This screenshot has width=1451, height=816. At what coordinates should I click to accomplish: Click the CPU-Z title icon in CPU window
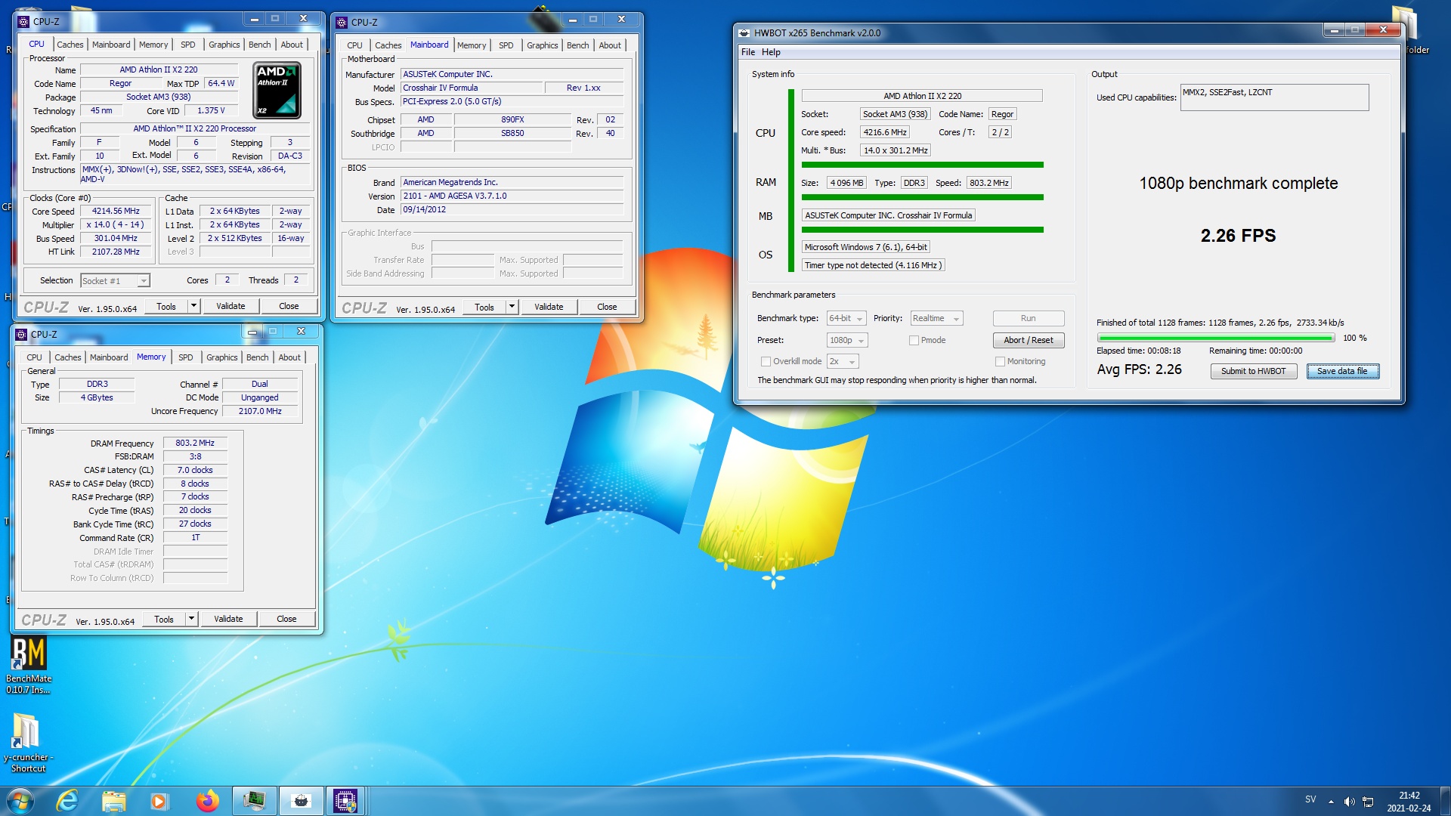coord(23,21)
